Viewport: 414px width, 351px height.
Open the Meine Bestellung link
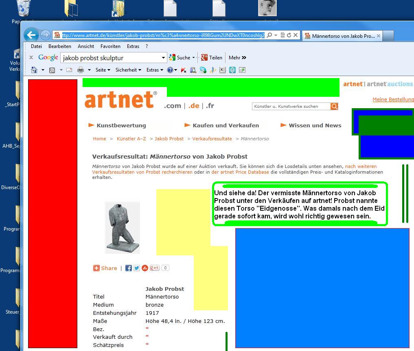coord(393,99)
